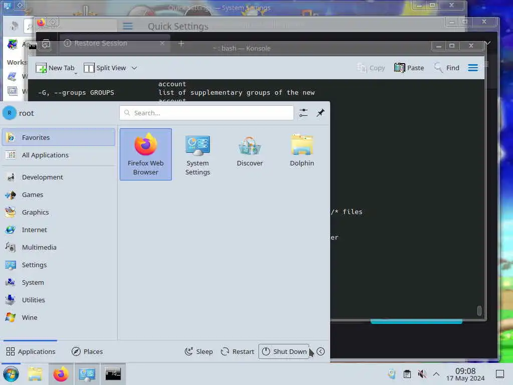Screen dimensions: 513x385
Task: Open the Wine category
Action: (x=59, y=317)
